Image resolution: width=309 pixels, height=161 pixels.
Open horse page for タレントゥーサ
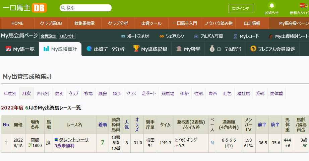click(74, 140)
